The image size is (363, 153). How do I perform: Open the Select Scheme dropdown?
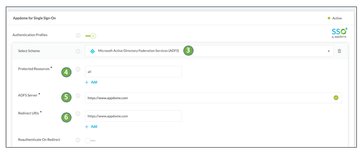209,51
